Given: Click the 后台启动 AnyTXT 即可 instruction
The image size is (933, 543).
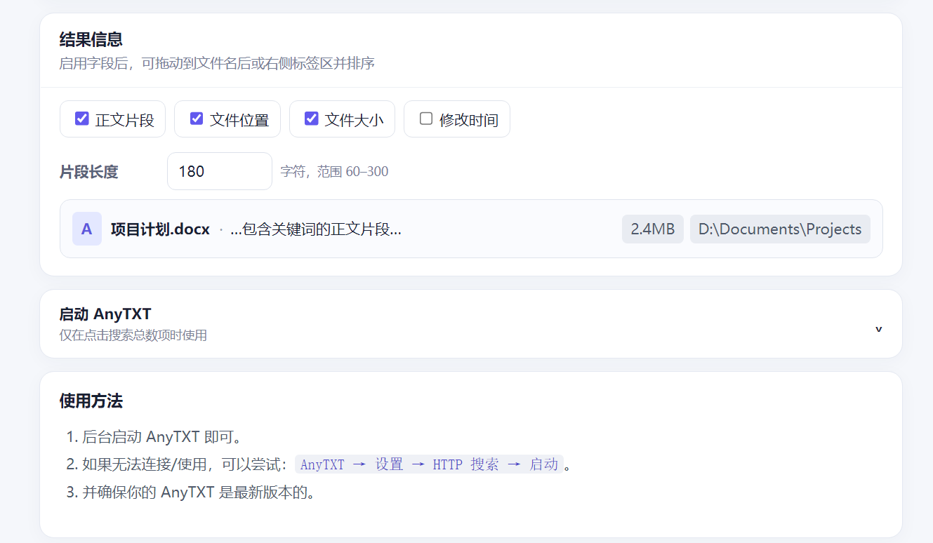Looking at the screenshot, I should tap(162, 437).
